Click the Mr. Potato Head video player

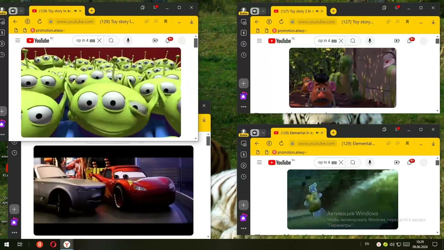(x=343, y=78)
